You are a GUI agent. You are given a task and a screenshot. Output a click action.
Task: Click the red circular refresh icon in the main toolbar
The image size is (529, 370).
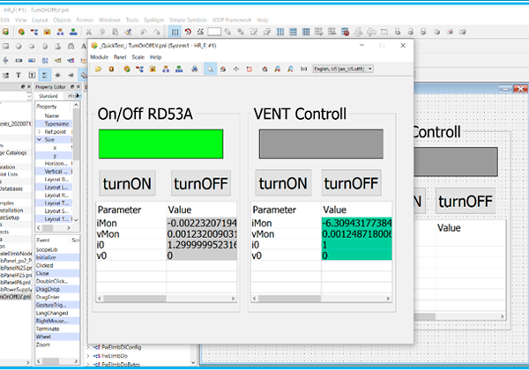tap(188, 32)
